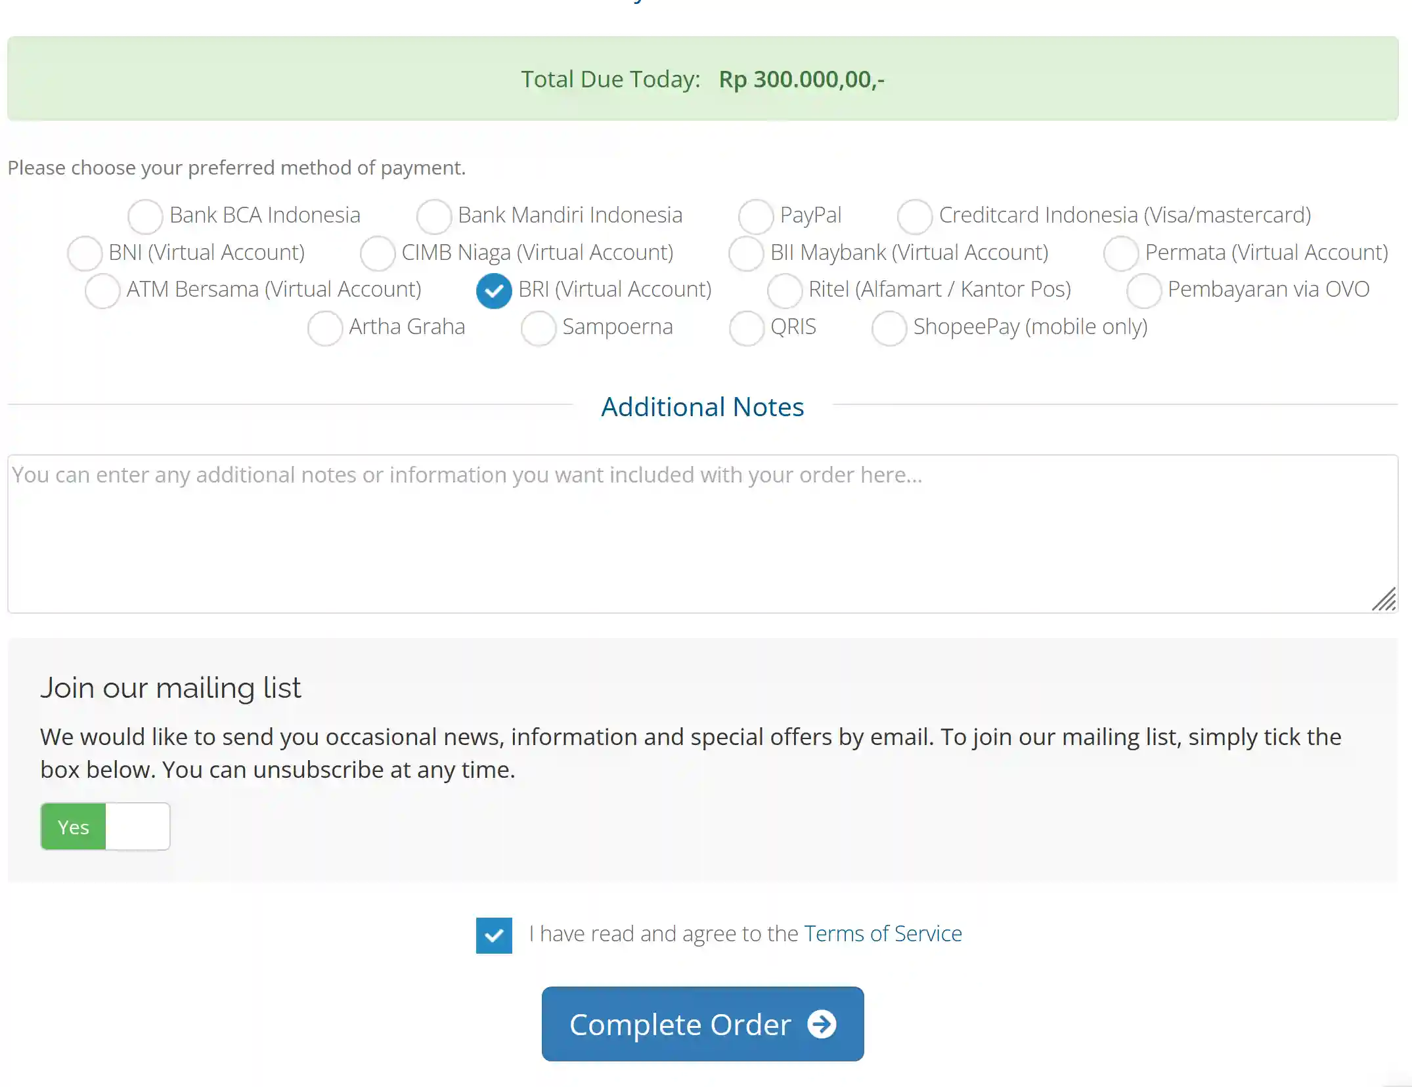Uncheck the Terms of Service agreement checkbox
Image resolution: width=1412 pixels, height=1087 pixels.
tap(494, 935)
